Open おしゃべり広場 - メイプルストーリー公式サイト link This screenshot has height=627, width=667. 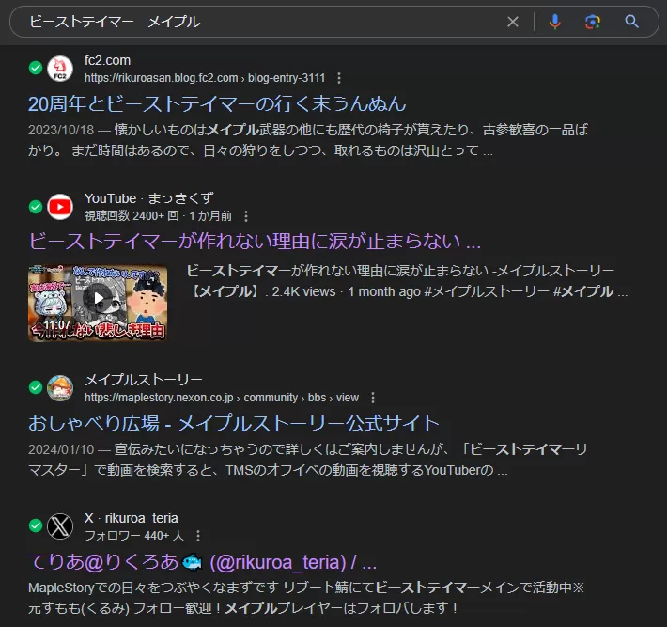(x=234, y=424)
